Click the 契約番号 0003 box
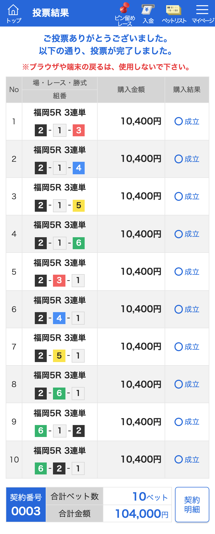The image size is (215, 534). [x=26, y=505]
